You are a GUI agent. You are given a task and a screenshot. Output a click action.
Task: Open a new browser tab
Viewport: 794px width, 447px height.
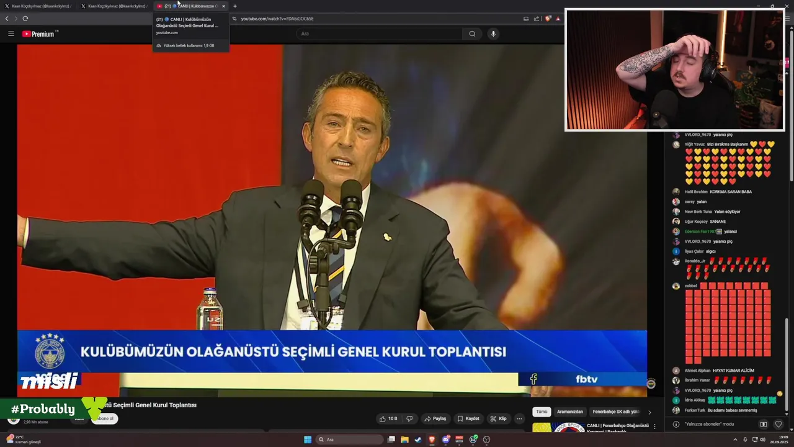click(235, 6)
